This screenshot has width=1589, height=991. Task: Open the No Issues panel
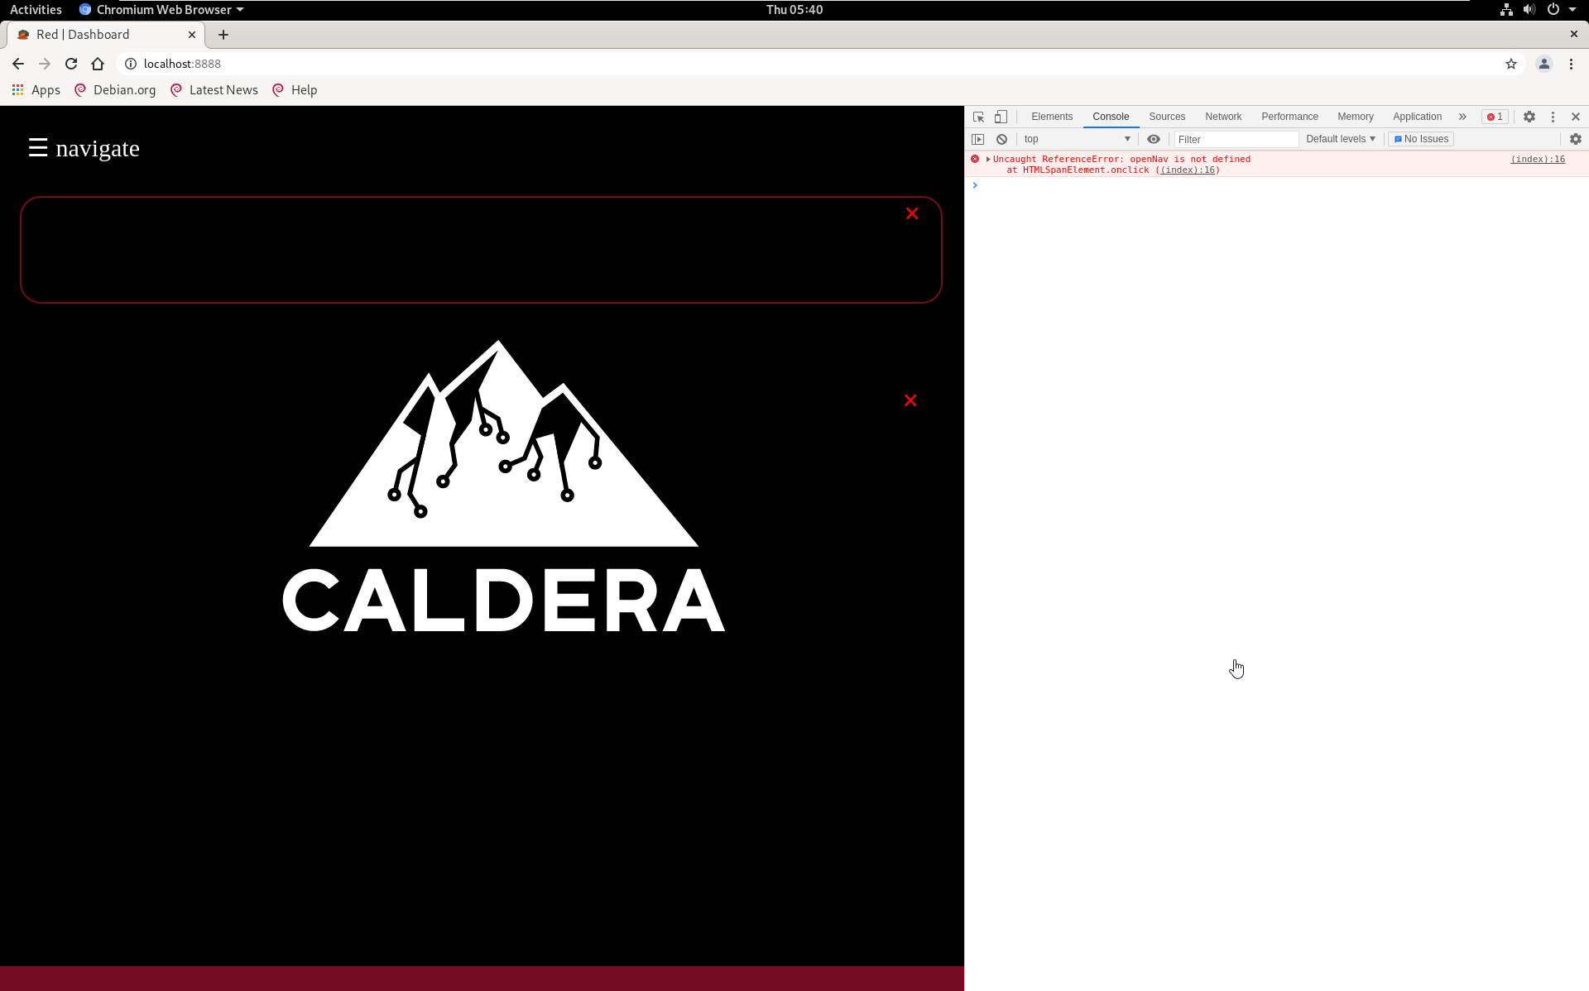click(x=1420, y=139)
